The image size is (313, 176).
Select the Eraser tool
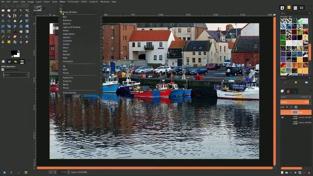(x=15, y=37)
